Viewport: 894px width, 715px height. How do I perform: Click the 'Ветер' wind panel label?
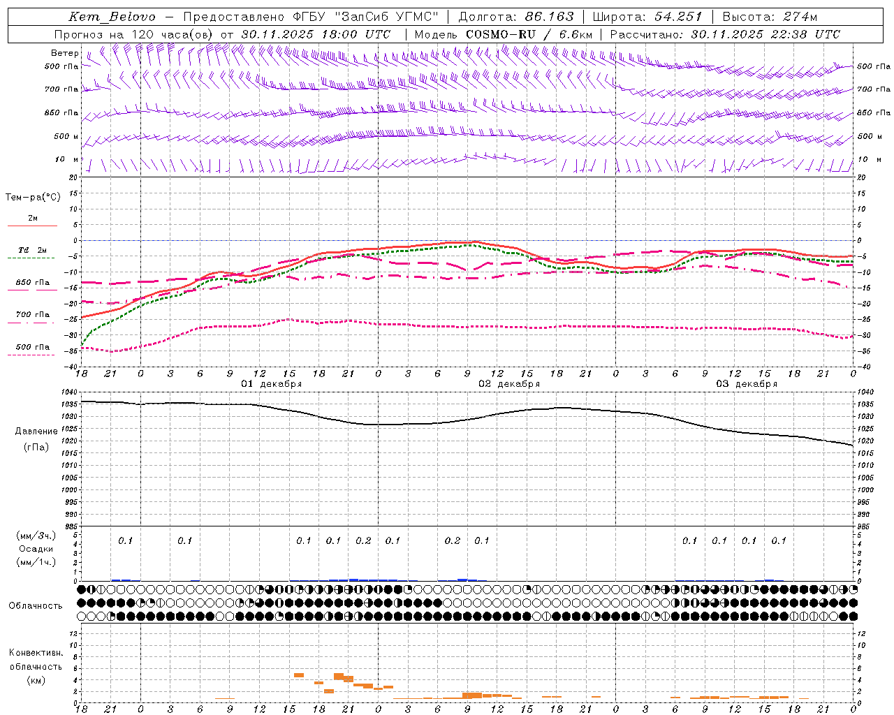[x=65, y=53]
